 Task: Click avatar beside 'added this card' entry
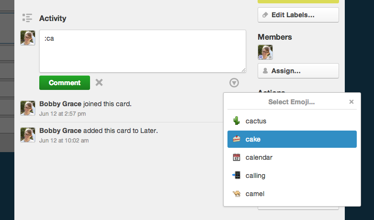pos(28,135)
